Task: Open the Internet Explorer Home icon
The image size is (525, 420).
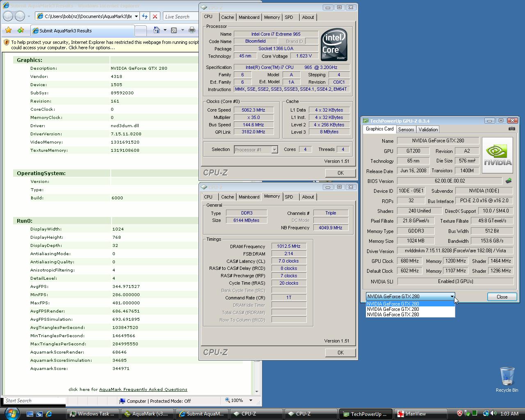Action: coord(156,30)
